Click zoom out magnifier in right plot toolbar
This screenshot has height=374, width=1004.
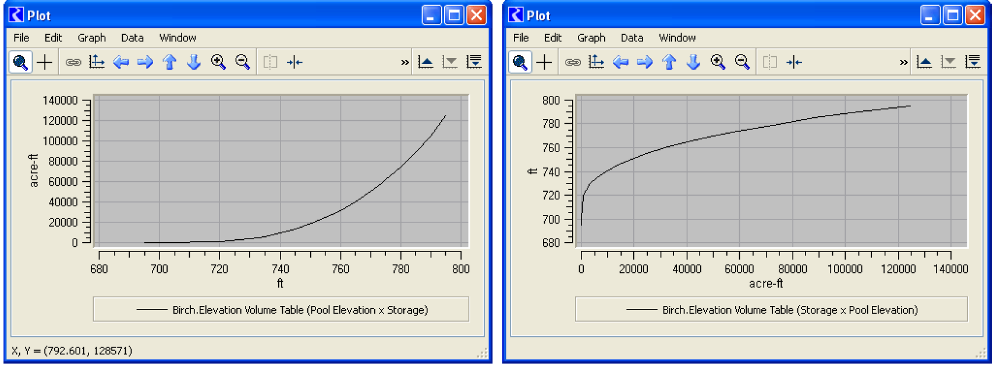742,62
